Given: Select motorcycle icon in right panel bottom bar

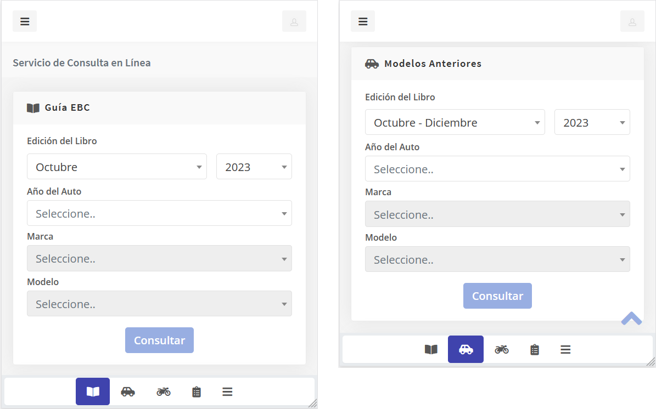Looking at the screenshot, I should tap(502, 349).
